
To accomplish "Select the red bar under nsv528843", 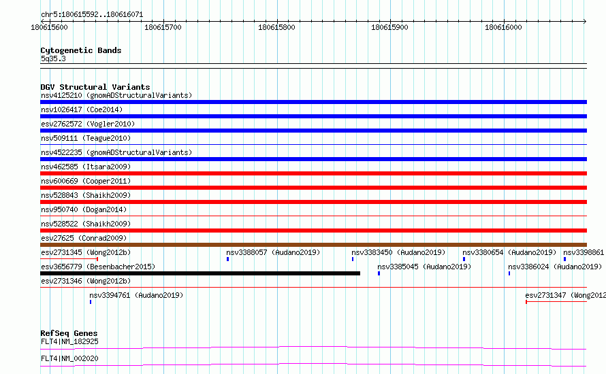I will tap(313, 202).
